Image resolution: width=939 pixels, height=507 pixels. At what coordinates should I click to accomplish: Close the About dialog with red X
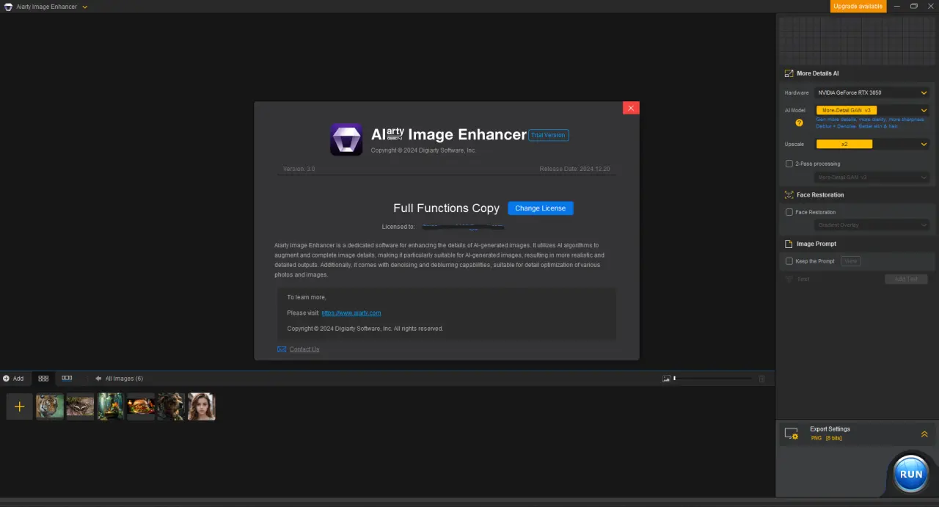pyautogui.click(x=631, y=108)
